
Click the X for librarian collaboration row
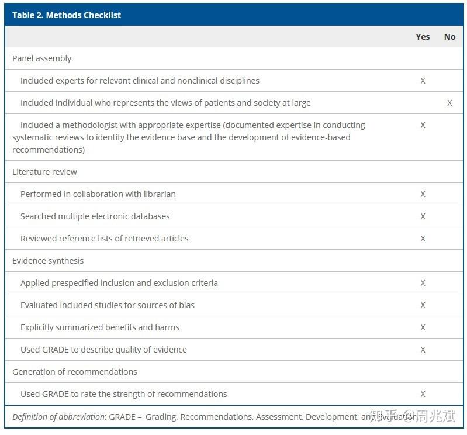[423, 194]
